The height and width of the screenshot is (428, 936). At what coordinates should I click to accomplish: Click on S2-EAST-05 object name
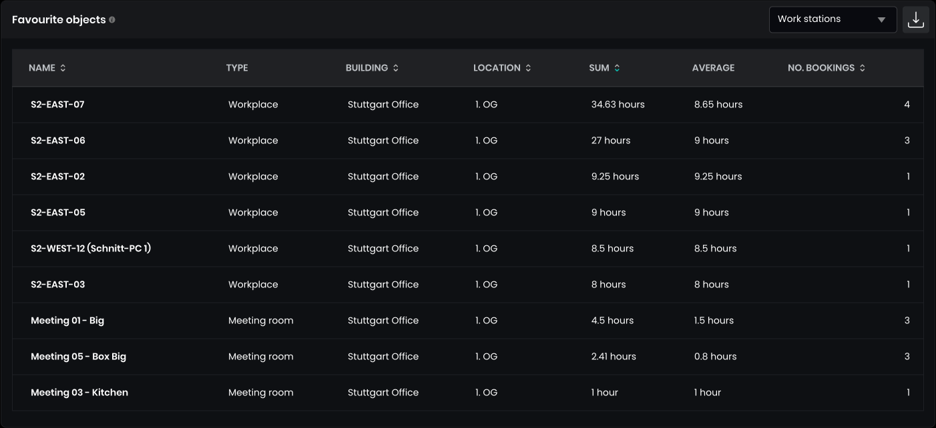58,213
